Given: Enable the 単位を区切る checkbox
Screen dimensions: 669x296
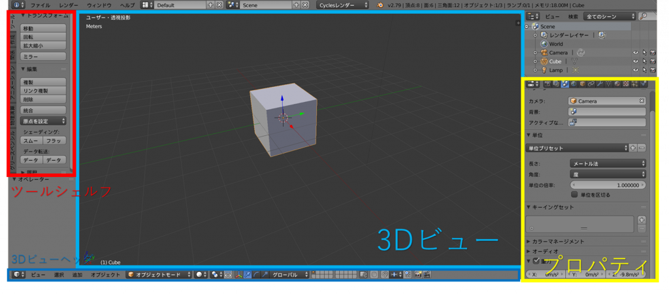Looking at the screenshot, I should [x=574, y=195].
